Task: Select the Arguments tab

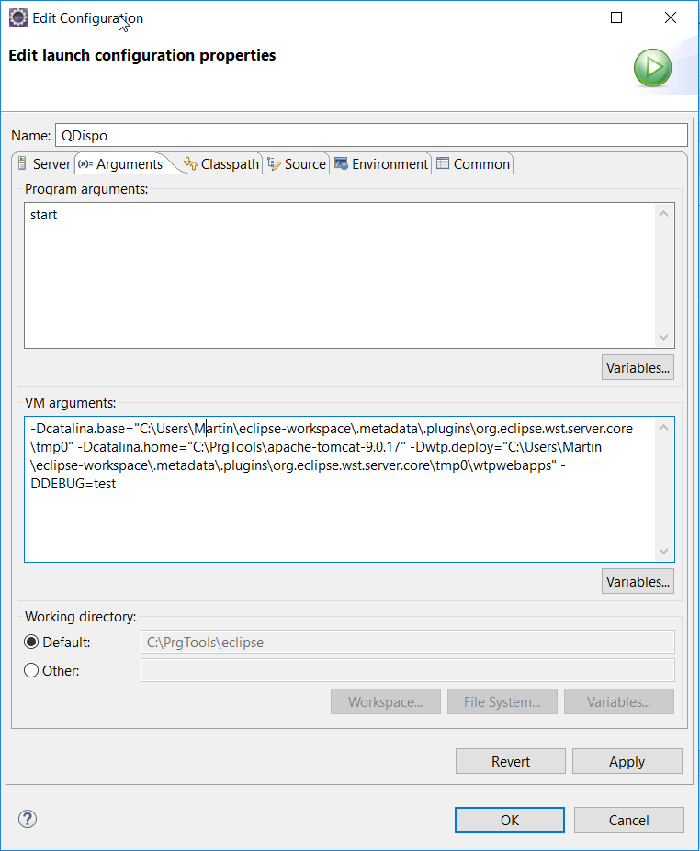Action: (121, 163)
